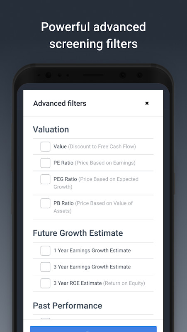
Task: Tick the Value (Discount to Free Cash Flow) checkbox
Action: tap(45, 146)
